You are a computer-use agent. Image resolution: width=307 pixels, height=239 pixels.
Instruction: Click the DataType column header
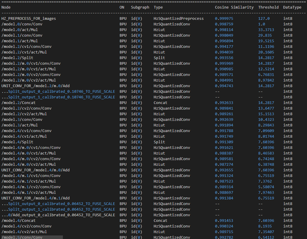[x=292, y=7]
